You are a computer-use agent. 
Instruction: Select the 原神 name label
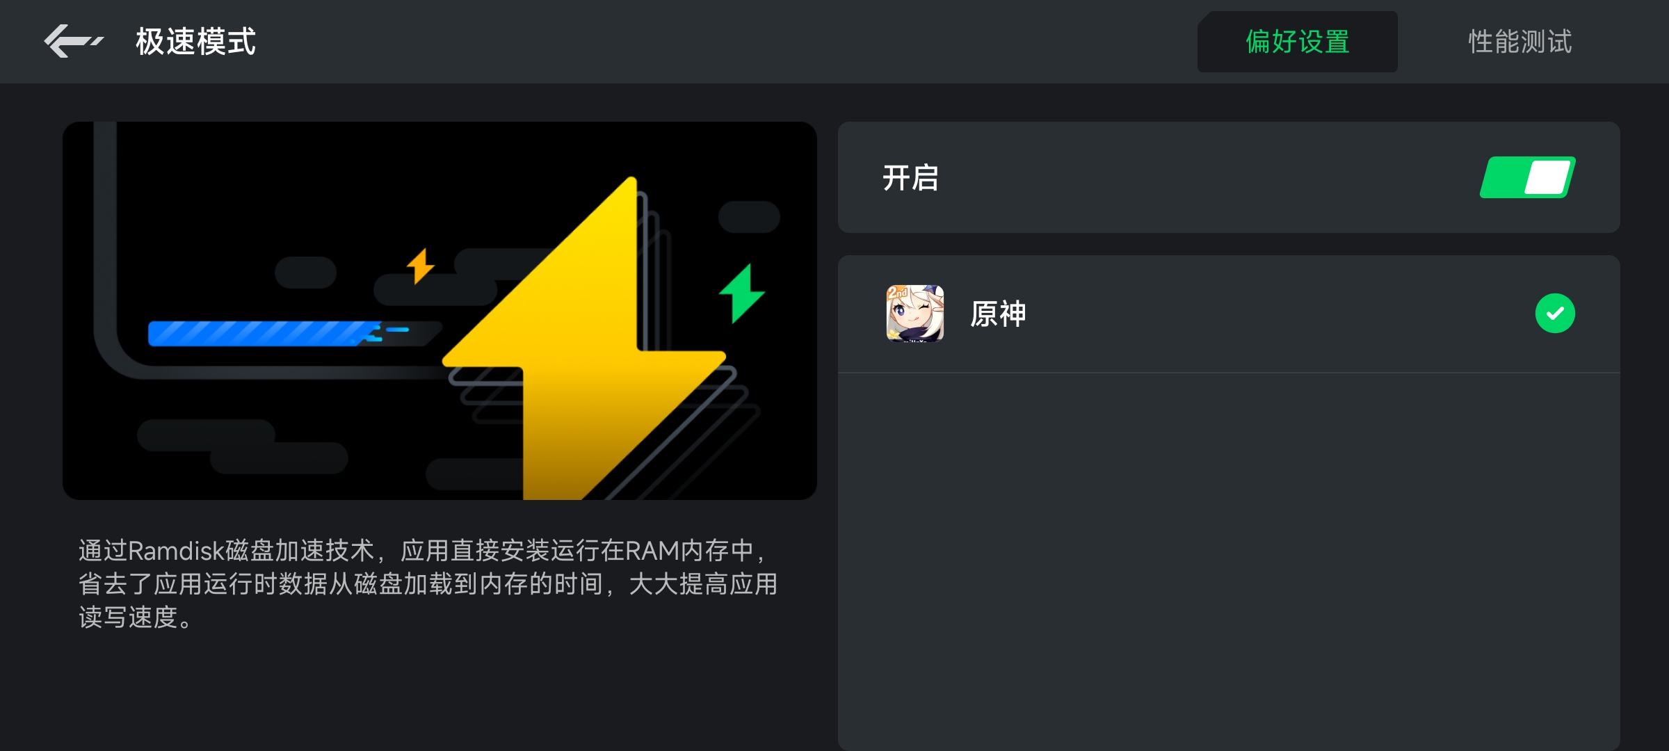[x=999, y=314]
